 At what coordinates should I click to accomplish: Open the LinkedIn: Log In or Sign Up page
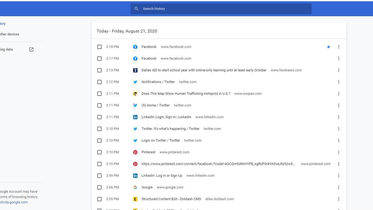(162, 176)
